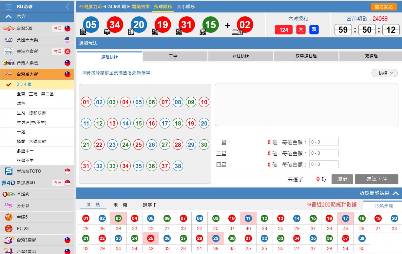This screenshot has width=402, height=254.
Task: Click the 台灣威力彩 logo in sidebar
Action: tap(8, 74)
